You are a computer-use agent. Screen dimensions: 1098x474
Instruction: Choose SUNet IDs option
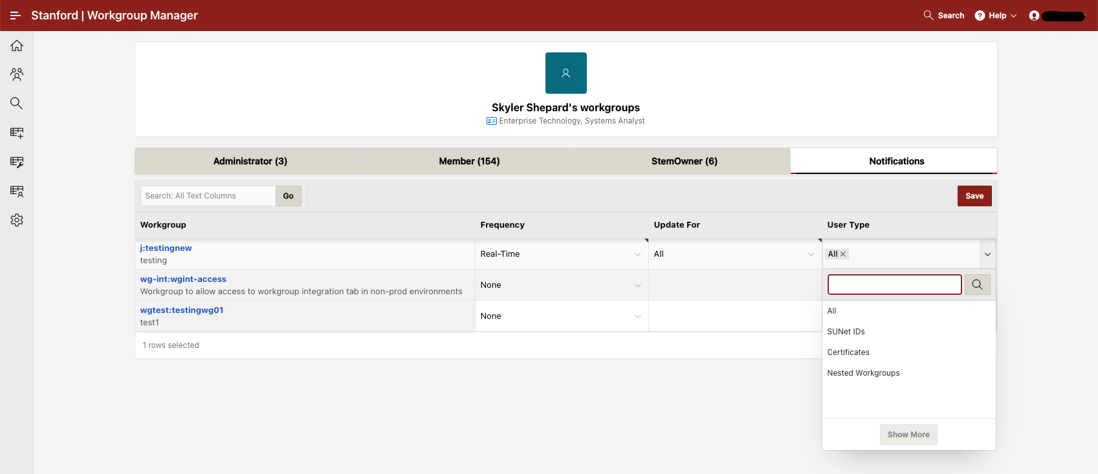908,332
